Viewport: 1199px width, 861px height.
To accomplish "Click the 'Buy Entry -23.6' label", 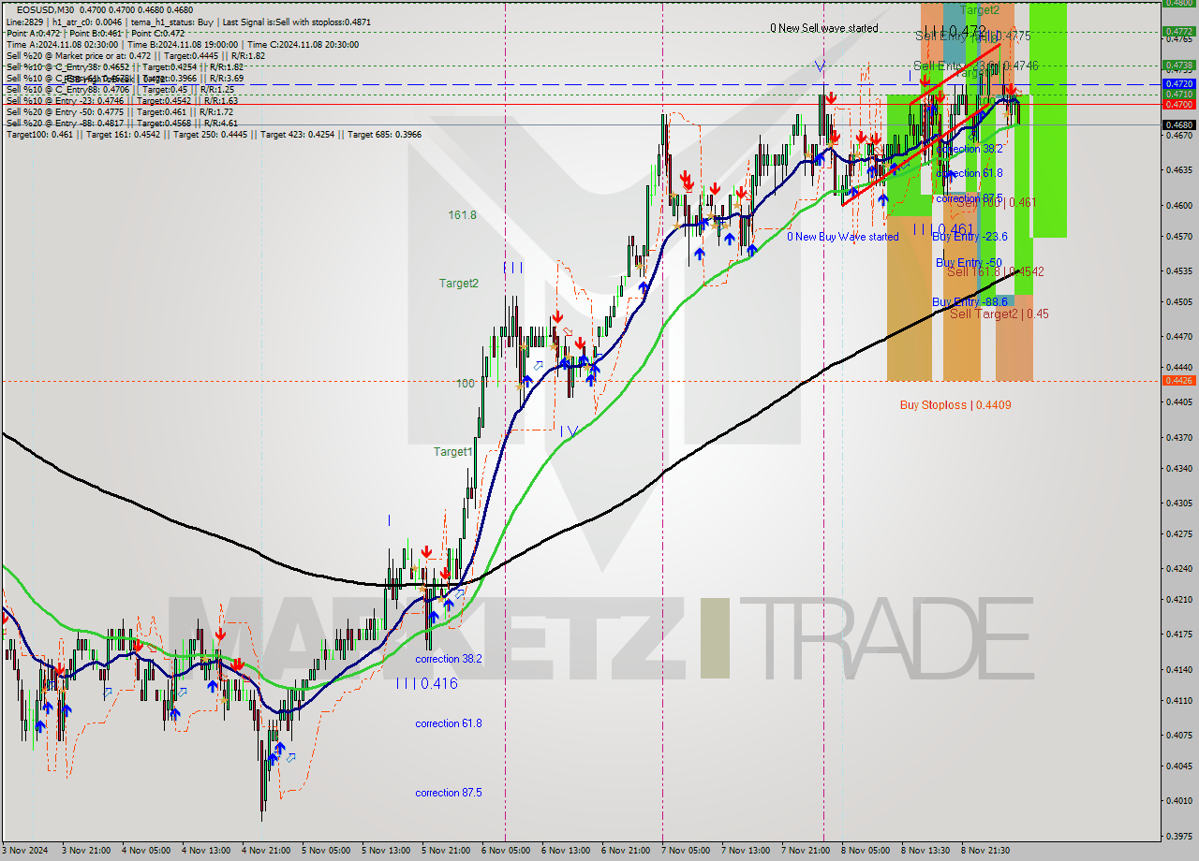I will 970,237.
